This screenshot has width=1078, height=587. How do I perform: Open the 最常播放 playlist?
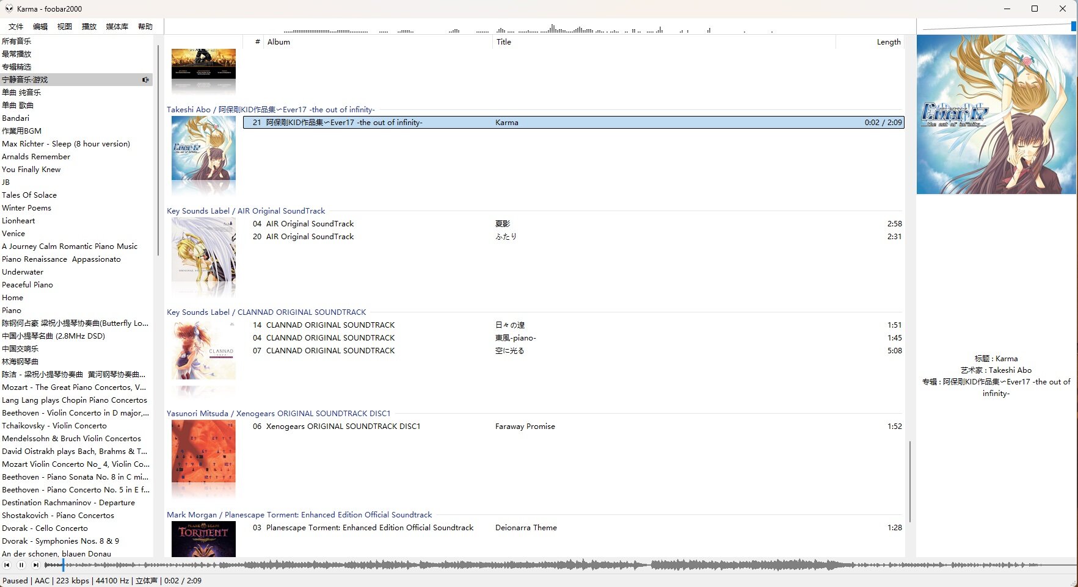point(76,54)
